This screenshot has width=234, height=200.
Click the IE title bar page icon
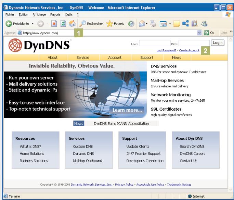[x=6, y=7]
